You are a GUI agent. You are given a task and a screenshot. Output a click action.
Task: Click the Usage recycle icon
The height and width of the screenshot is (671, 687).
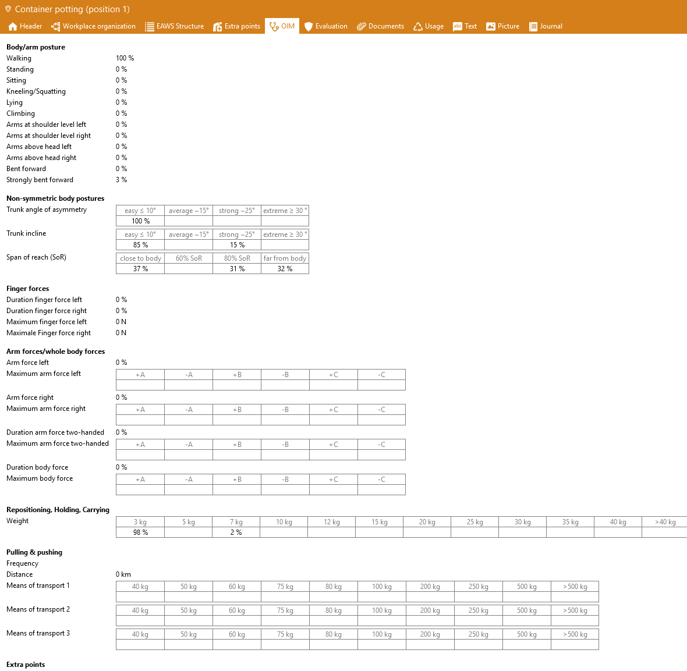(x=418, y=26)
